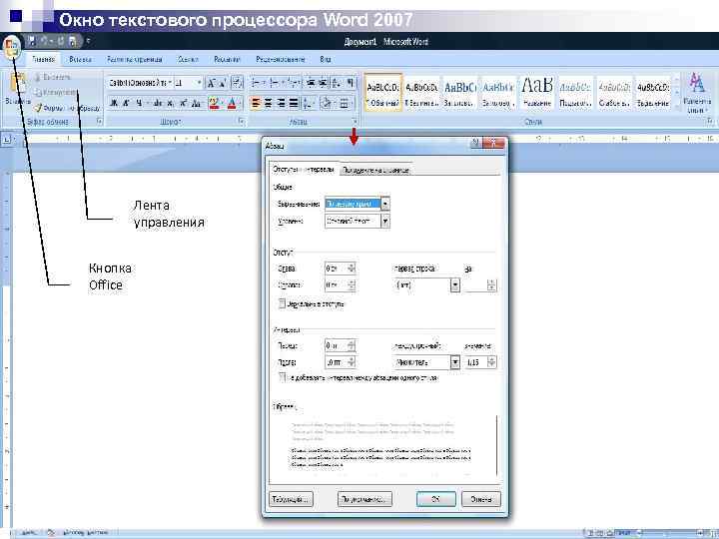719x539 pixels.
Task: Select Название style thumbnail
Action: (537, 93)
